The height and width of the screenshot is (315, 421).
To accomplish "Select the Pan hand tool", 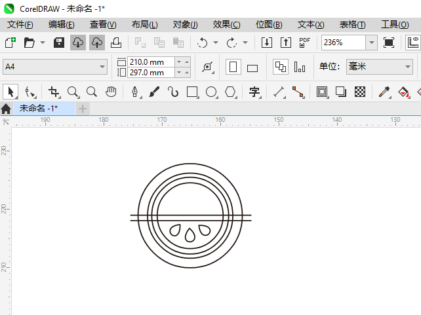I will [111, 92].
